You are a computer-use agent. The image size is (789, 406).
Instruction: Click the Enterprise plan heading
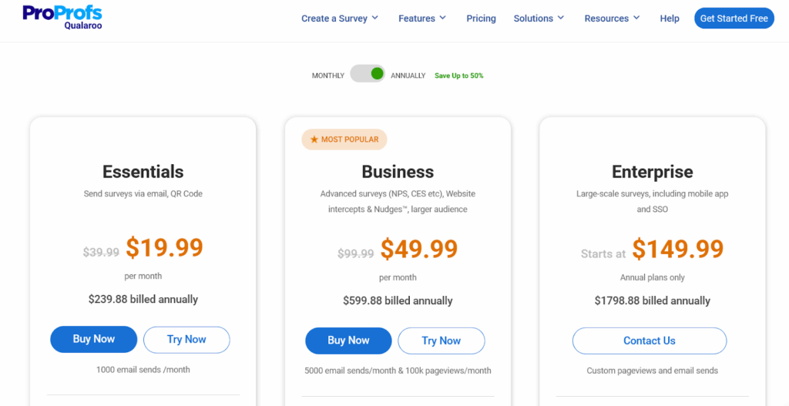coord(652,172)
